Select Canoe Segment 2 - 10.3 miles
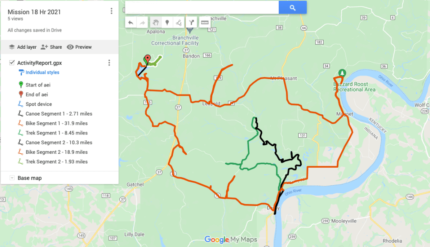 [x=59, y=142]
